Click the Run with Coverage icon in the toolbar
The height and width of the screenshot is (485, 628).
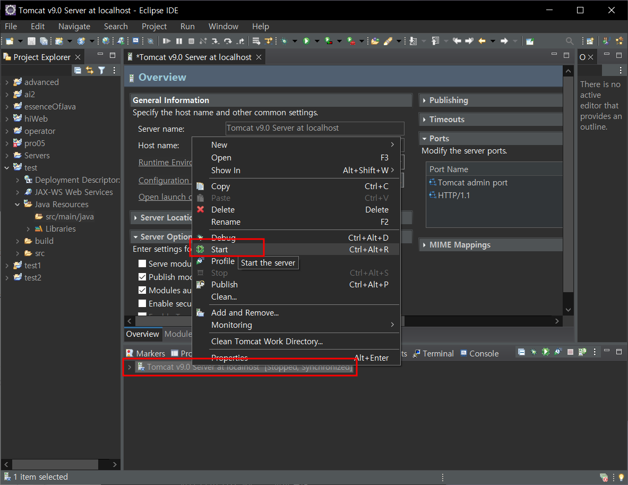click(x=329, y=41)
